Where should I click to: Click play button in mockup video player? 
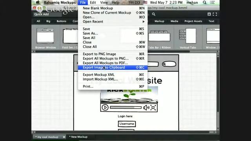click(105, 107)
